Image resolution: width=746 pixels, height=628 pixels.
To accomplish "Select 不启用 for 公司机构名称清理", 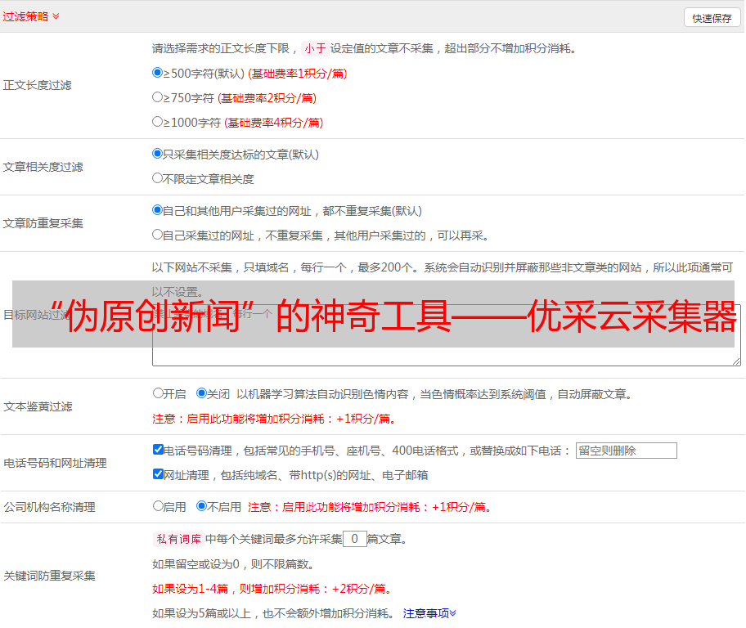I will [x=201, y=506].
